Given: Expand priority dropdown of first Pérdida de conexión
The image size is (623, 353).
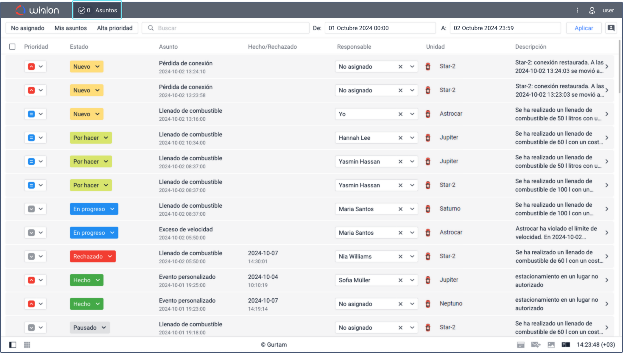Looking at the screenshot, I should (x=41, y=67).
